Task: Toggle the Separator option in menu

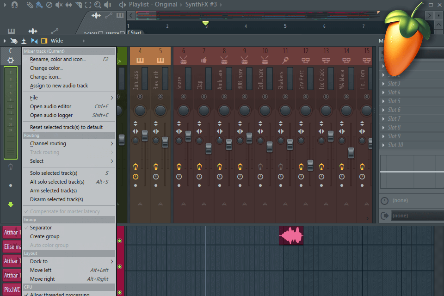Action: (x=69, y=228)
